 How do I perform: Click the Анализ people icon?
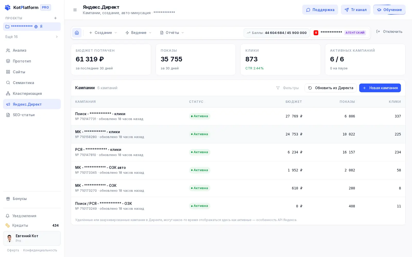point(8,50)
